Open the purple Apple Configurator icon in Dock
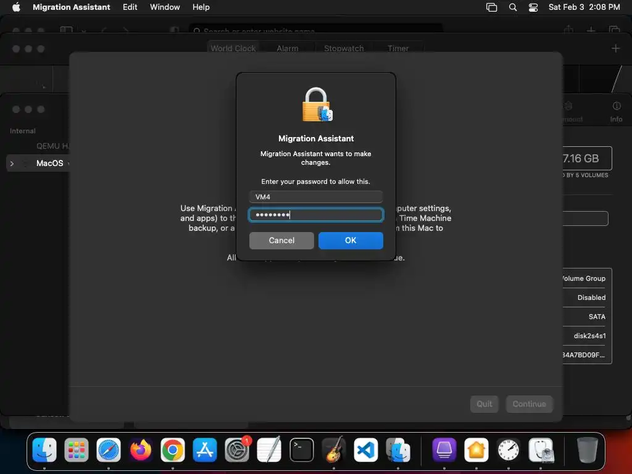The height and width of the screenshot is (474, 632). (444, 450)
